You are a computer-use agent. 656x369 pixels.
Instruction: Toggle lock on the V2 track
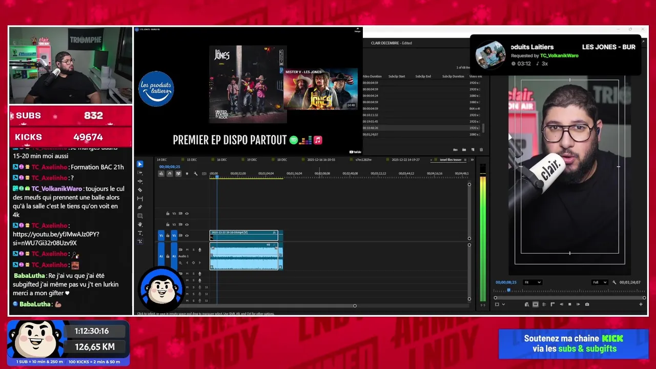[168, 224]
